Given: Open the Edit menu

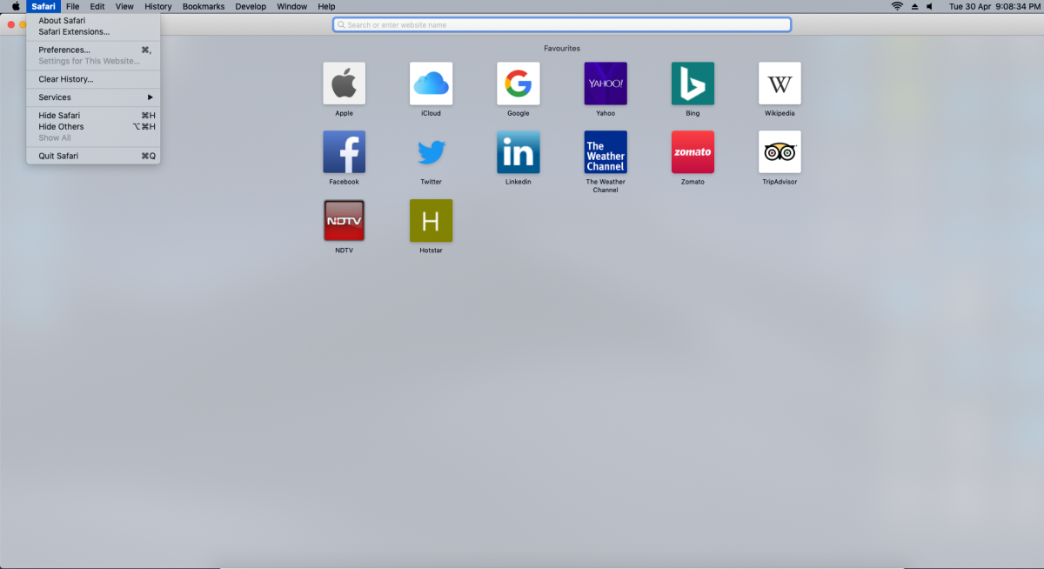Looking at the screenshot, I should [97, 6].
